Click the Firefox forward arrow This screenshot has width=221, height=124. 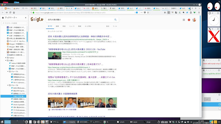pyautogui.click(x=7, y=12)
